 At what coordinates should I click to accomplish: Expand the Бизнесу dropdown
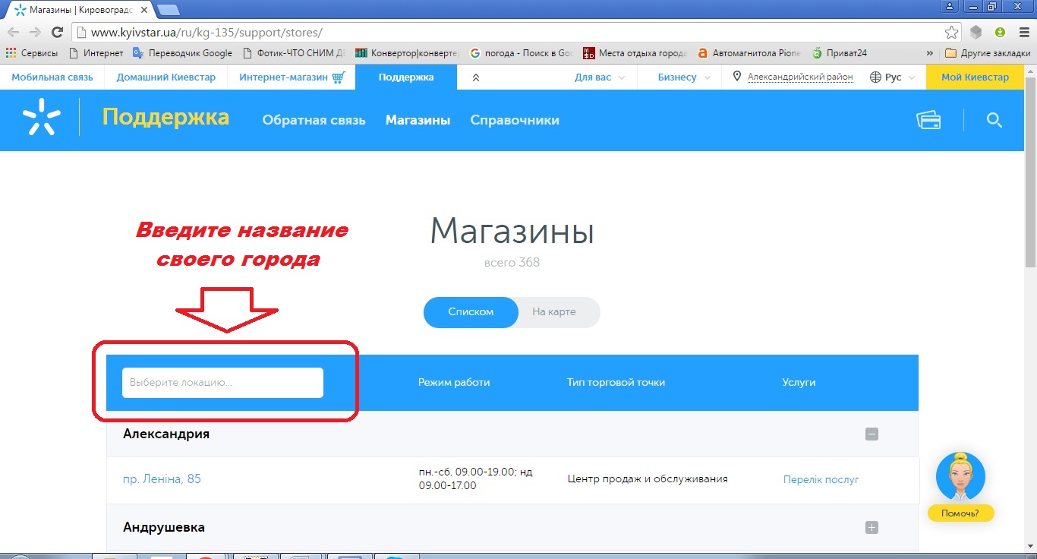[684, 77]
